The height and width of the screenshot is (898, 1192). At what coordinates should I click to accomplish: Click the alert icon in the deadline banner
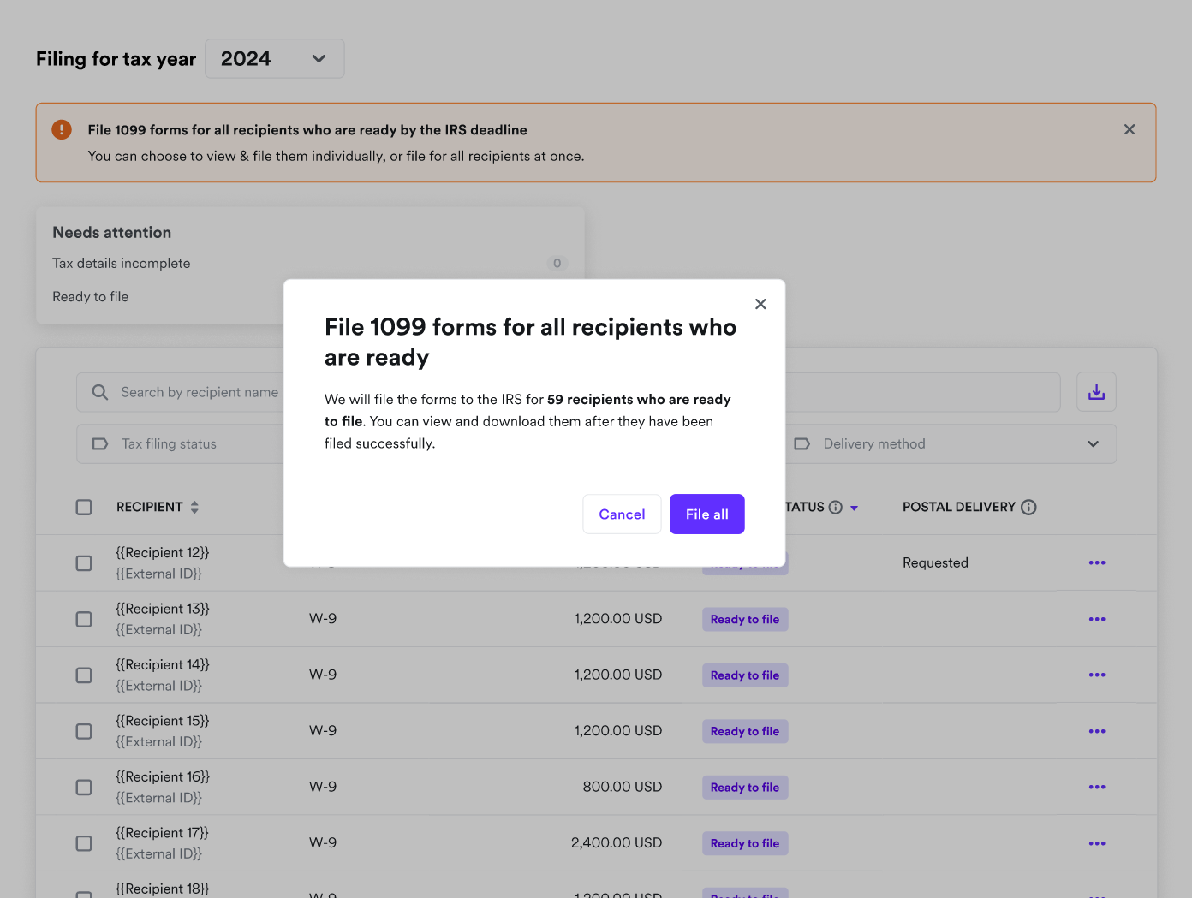[x=61, y=129]
